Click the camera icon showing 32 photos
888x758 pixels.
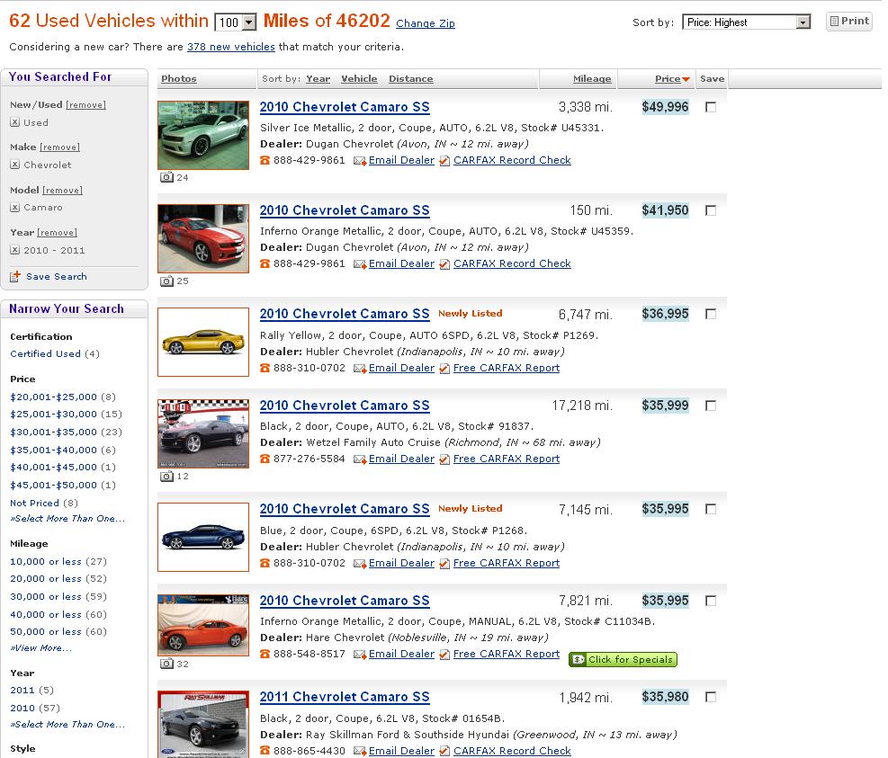167,663
